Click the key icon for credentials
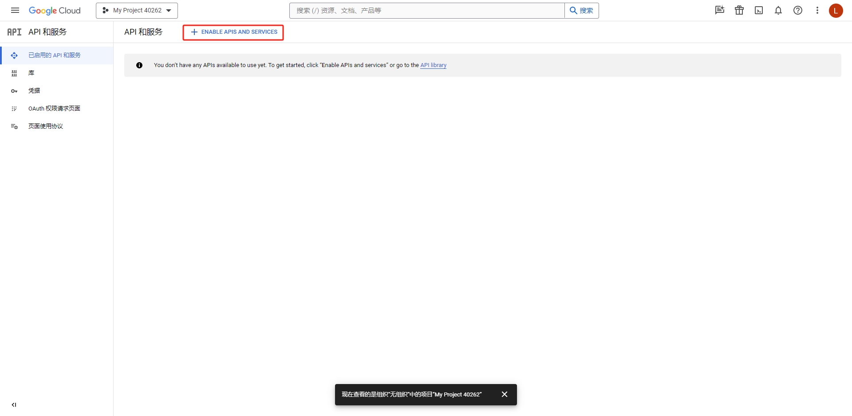 [x=14, y=91]
